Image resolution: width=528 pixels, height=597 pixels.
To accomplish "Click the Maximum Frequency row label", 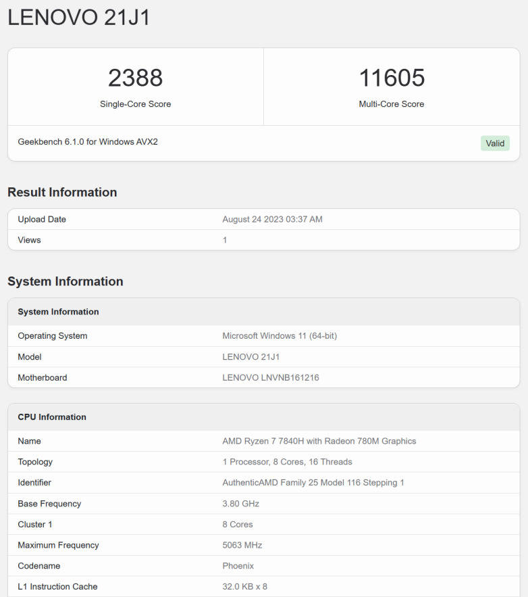I will [58, 545].
